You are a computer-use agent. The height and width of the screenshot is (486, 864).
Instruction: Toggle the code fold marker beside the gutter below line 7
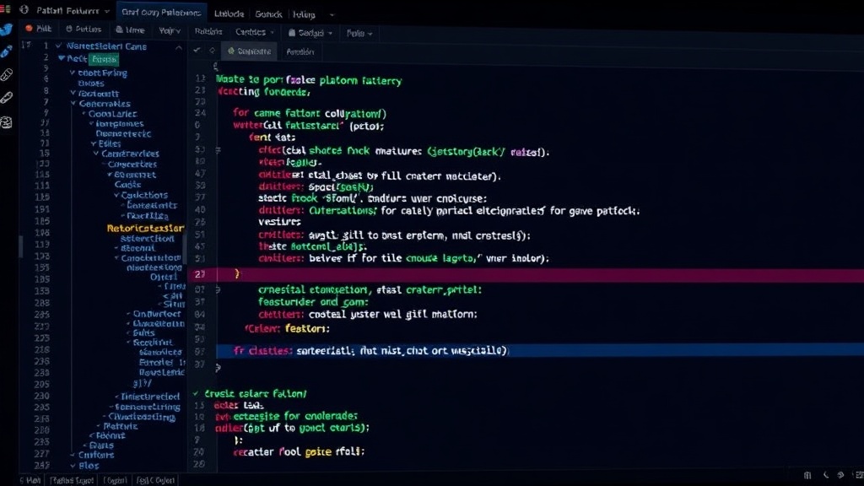pyautogui.click(x=219, y=150)
